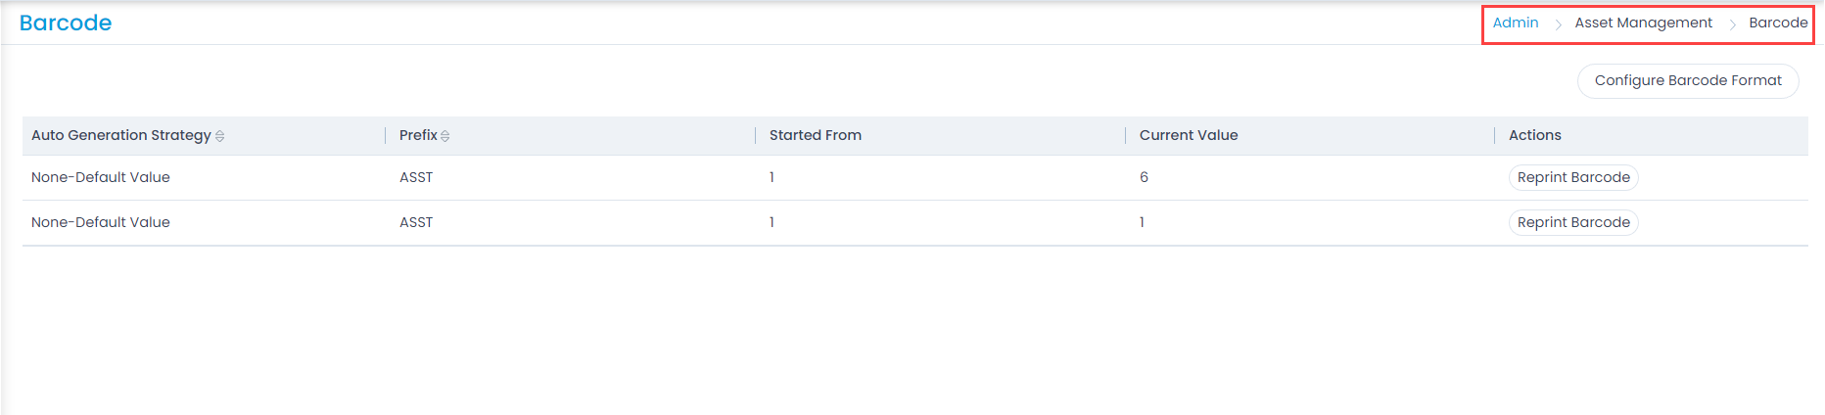Select first row None-Default Value cell

click(101, 177)
